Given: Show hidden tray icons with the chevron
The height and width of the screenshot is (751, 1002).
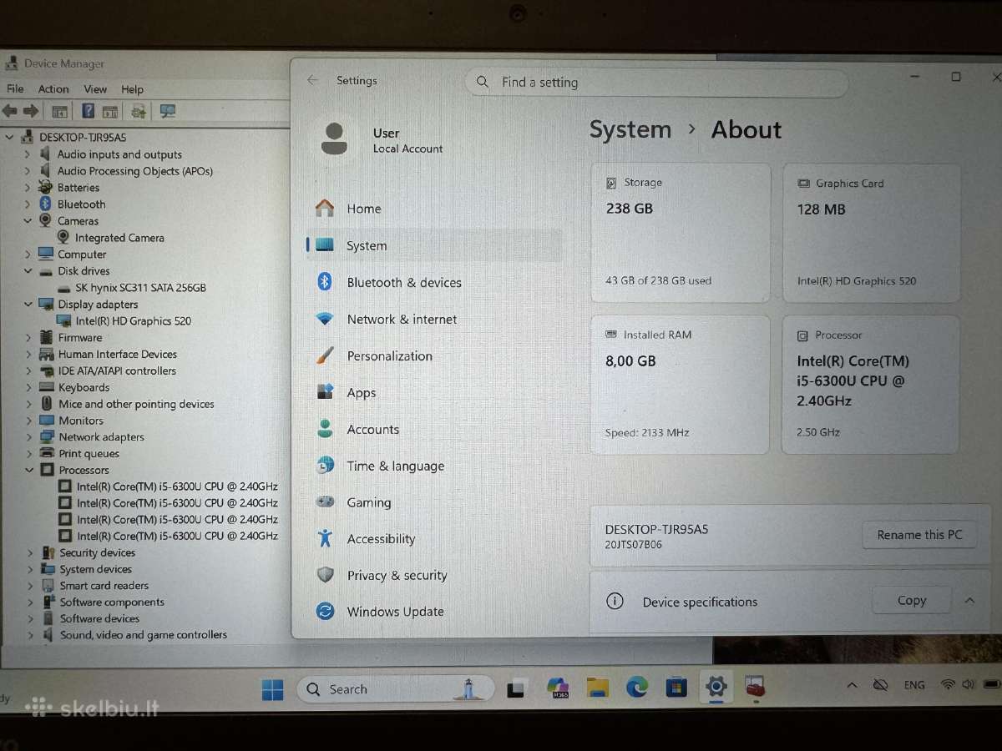Looking at the screenshot, I should click(852, 685).
